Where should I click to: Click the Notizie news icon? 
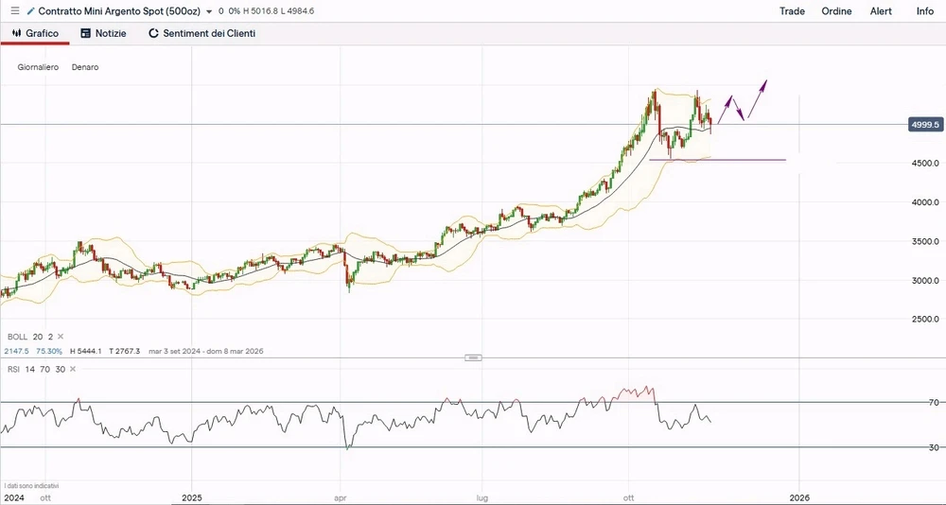pyautogui.click(x=85, y=33)
